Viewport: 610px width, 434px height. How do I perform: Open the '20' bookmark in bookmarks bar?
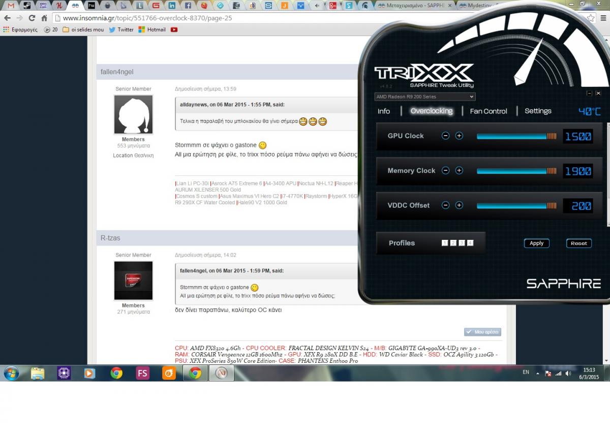(x=50, y=29)
